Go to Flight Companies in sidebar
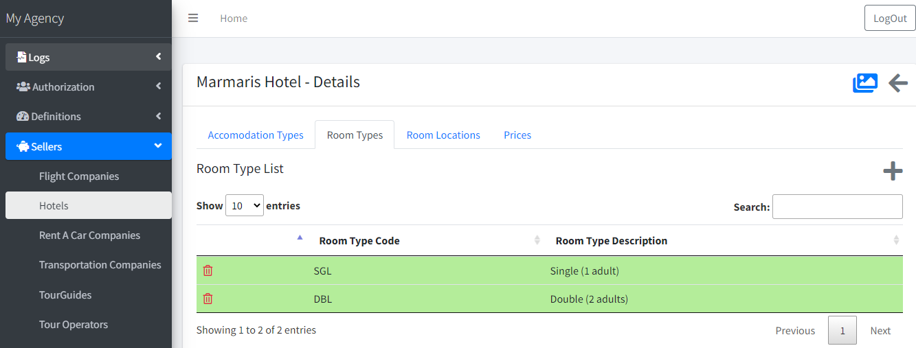Viewport: 916px width, 348px height. tap(79, 176)
